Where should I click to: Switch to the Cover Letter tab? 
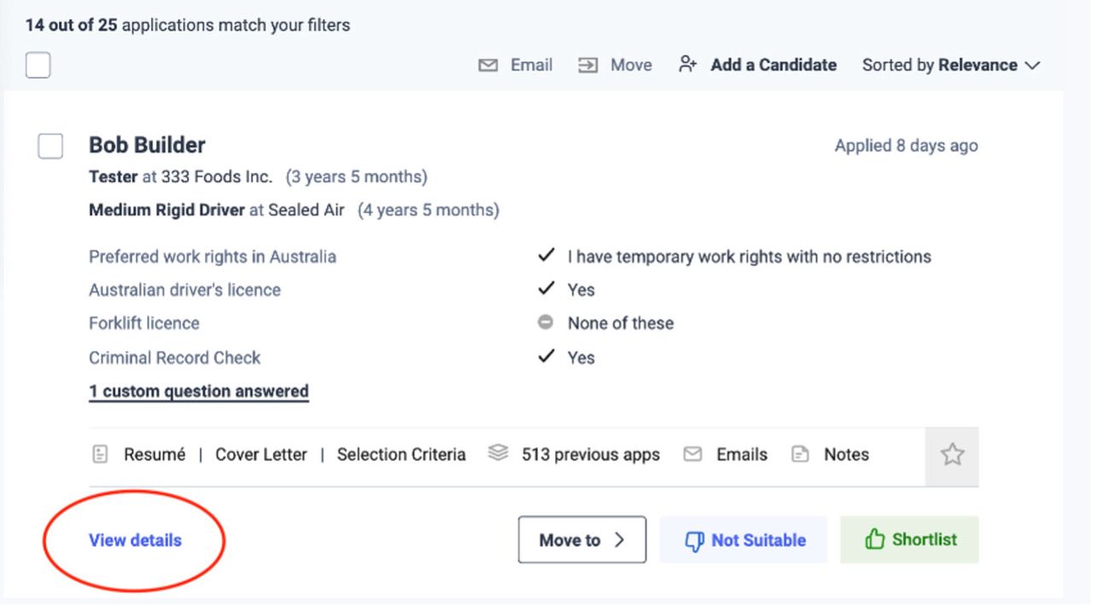coord(260,455)
